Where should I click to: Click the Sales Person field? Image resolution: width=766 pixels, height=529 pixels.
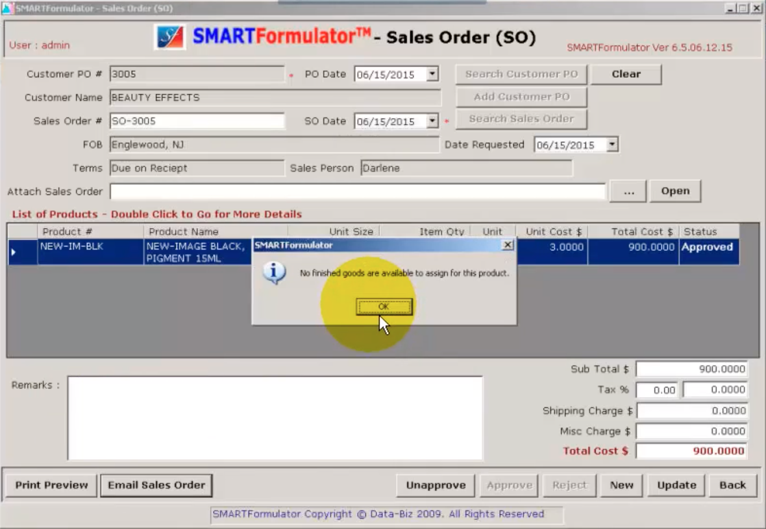pos(467,168)
